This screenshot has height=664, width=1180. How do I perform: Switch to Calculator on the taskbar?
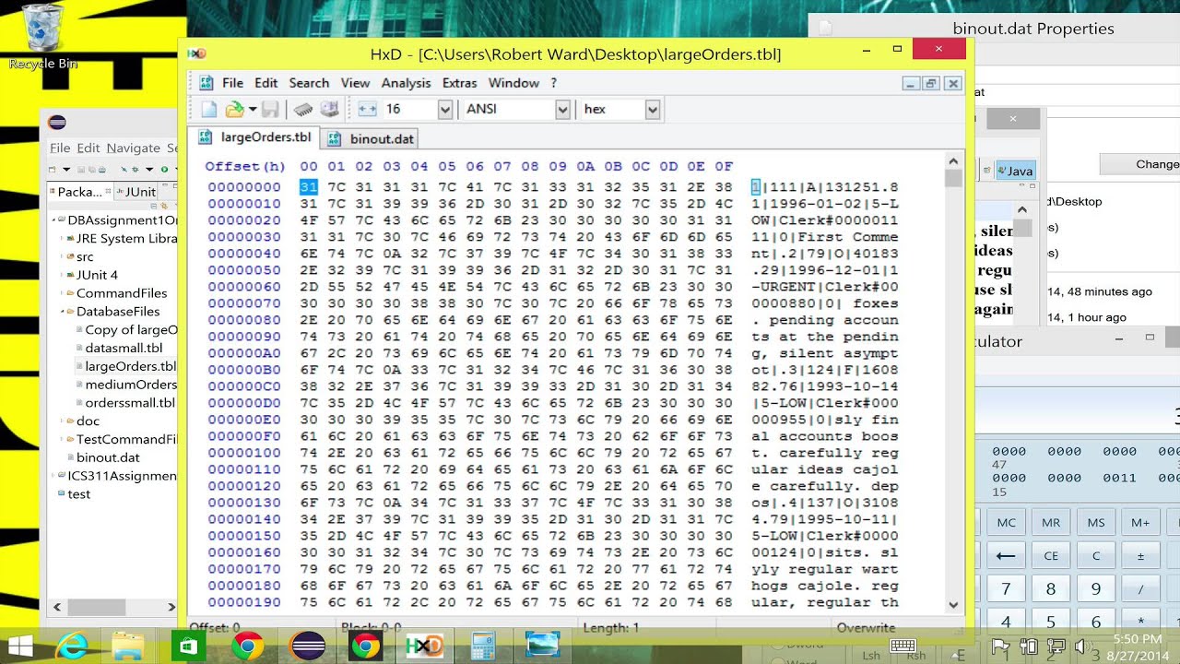pos(483,646)
